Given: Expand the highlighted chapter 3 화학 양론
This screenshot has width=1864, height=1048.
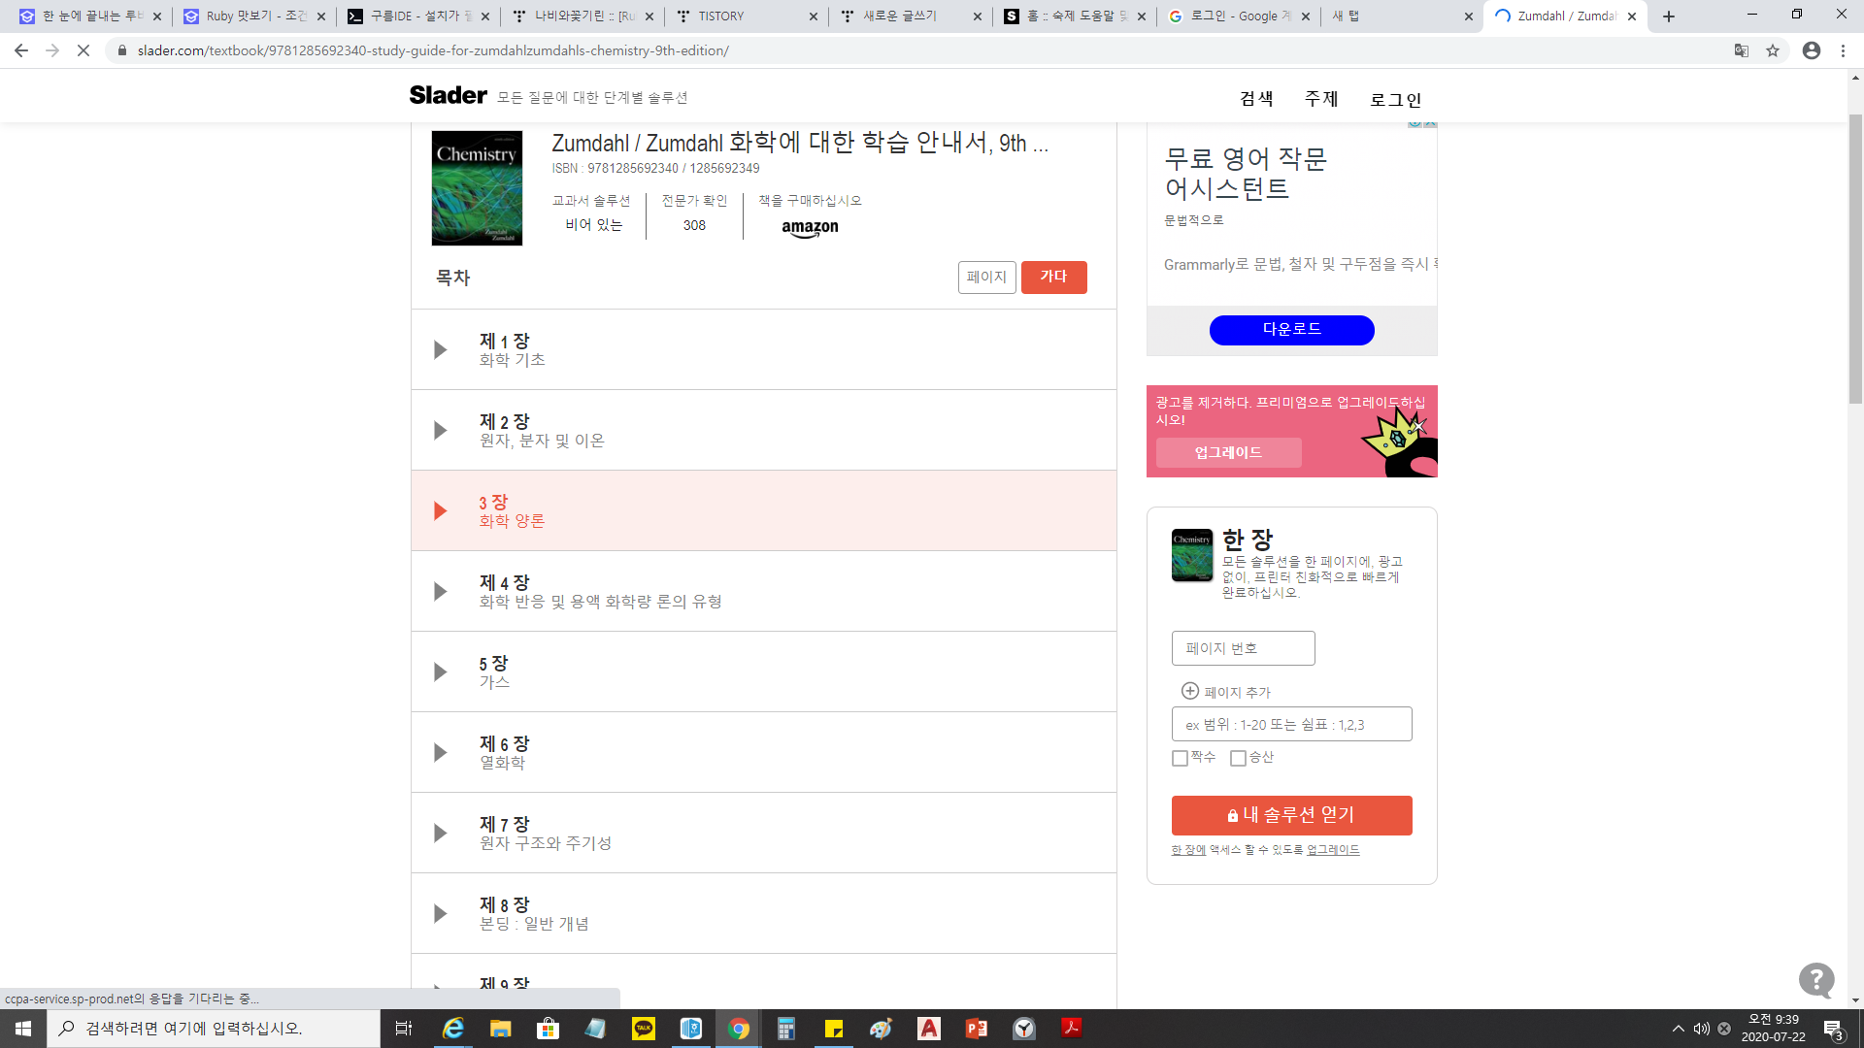Looking at the screenshot, I should [x=440, y=510].
